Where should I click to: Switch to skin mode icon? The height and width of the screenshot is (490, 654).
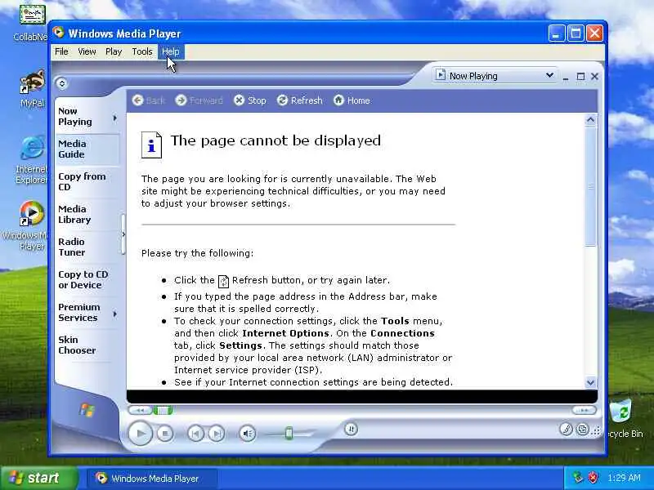pos(583,429)
